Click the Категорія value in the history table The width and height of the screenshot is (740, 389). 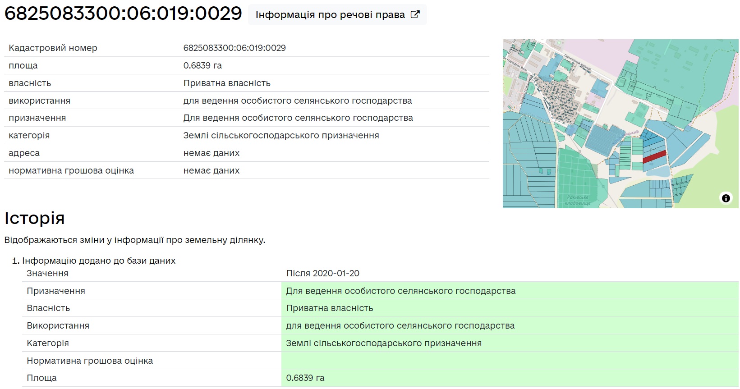[x=384, y=343]
